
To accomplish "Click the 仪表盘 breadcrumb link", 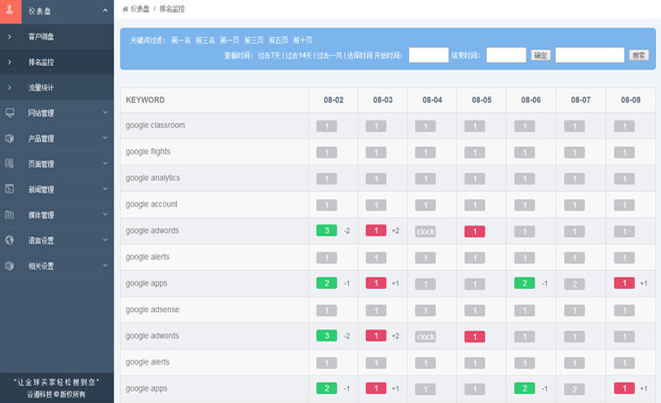I will tap(140, 9).
